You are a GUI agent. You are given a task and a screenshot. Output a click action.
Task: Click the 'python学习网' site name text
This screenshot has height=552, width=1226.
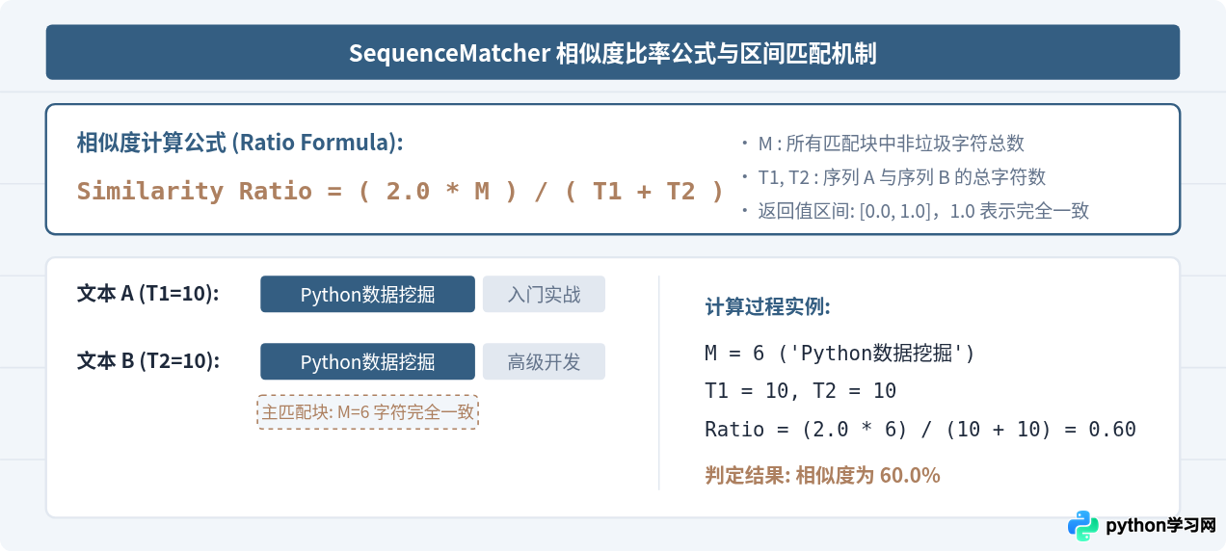click(1160, 526)
